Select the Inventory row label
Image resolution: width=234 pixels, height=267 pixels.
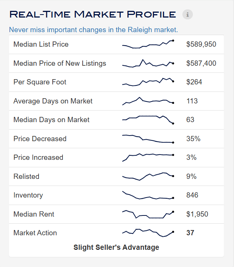click(28, 195)
